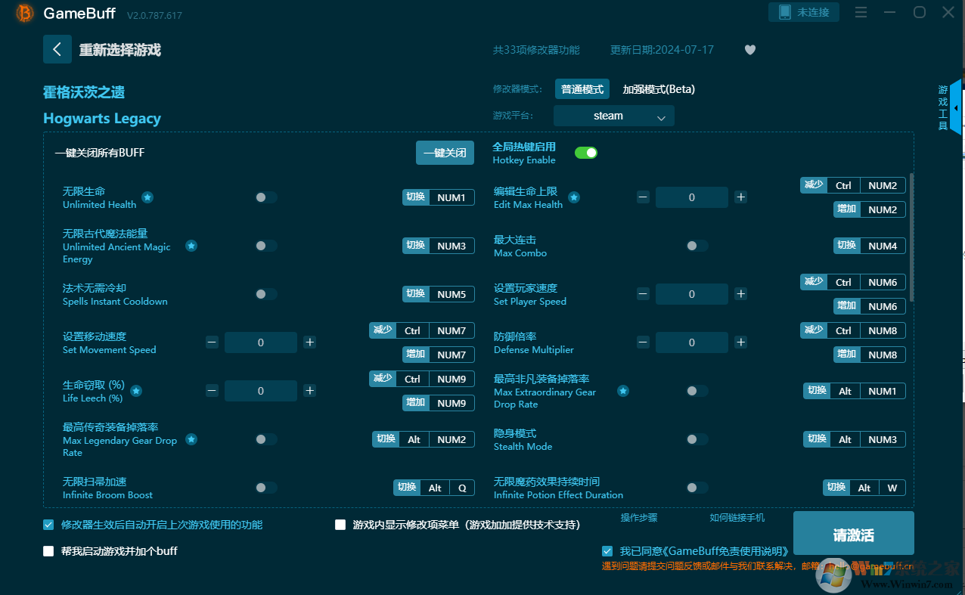Click star badge beside Unlimited Ancient Magic Energy
965x595 pixels.
191,246
